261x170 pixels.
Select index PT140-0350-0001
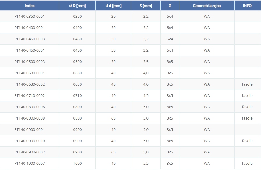[x=29, y=17]
